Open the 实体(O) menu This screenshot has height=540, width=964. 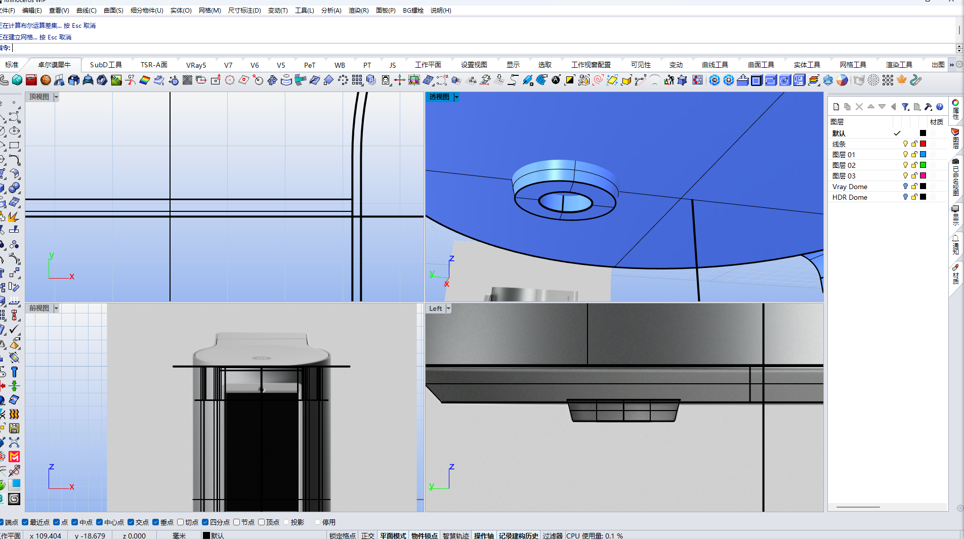coord(181,10)
